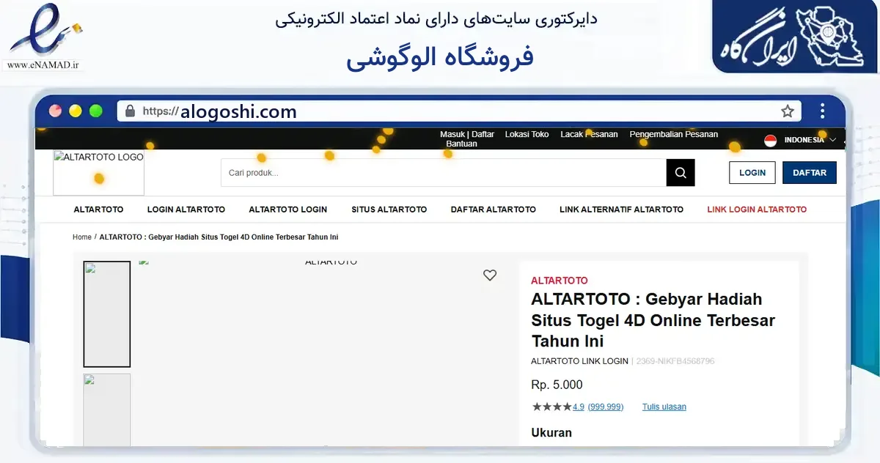Open Pengembalian Pesanan link
This screenshot has height=463, width=880.
[674, 135]
